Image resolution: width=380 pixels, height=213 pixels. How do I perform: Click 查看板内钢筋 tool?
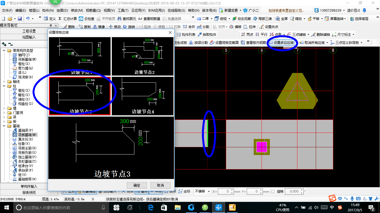click(254, 42)
